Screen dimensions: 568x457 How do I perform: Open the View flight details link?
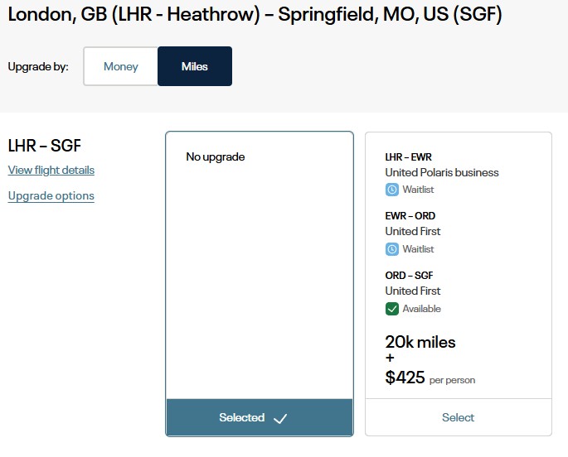[x=51, y=170]
